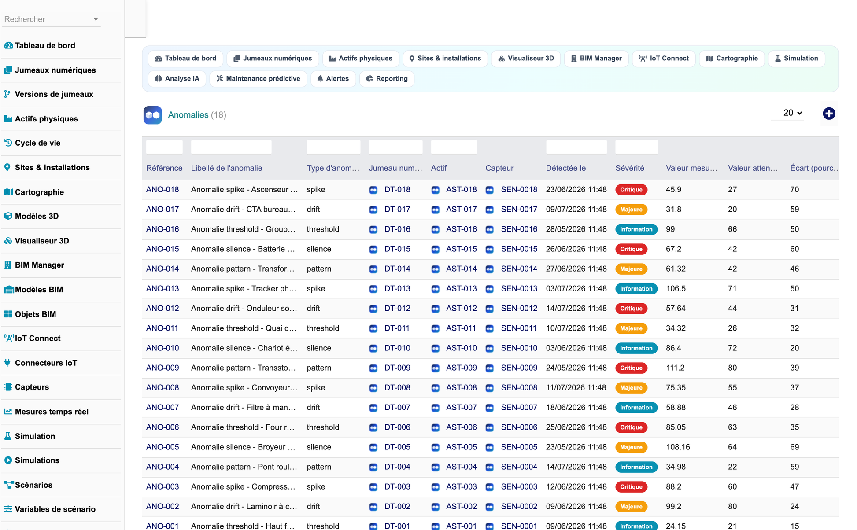Open anomaly ANO-012 link

tap(163, 309)
